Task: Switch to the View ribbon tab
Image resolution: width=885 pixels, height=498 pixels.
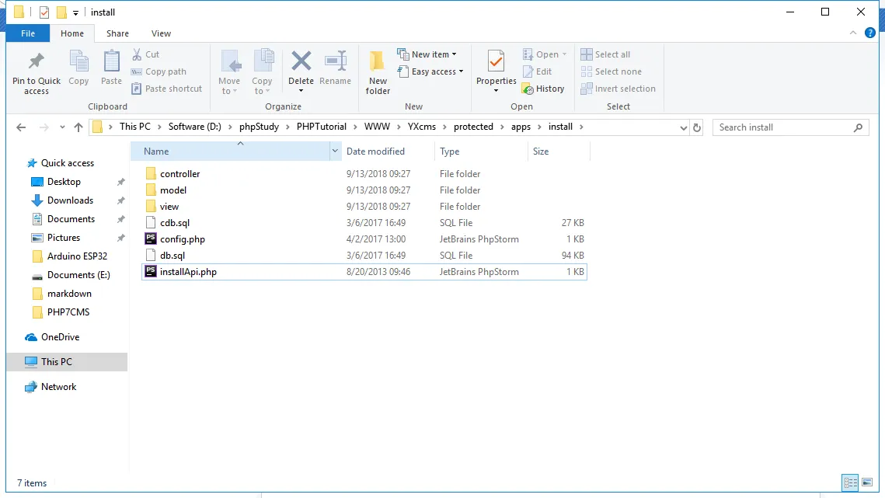Action: 161,33
